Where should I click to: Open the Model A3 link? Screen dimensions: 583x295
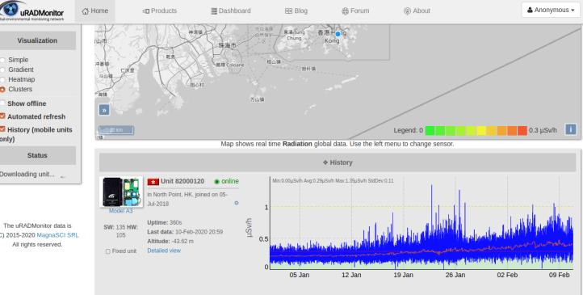point(121,211)
